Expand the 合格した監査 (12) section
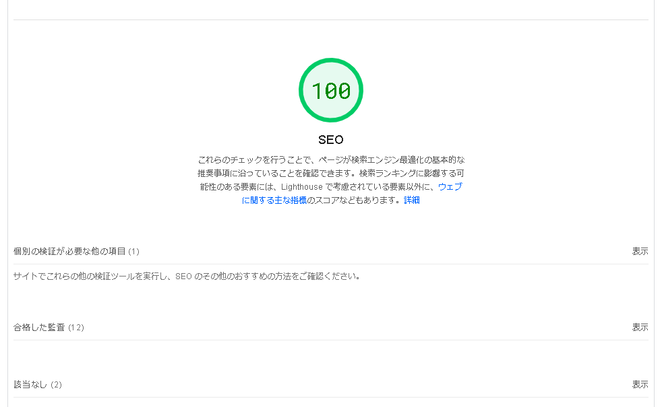Screen dimensions: 662x407 330,328
